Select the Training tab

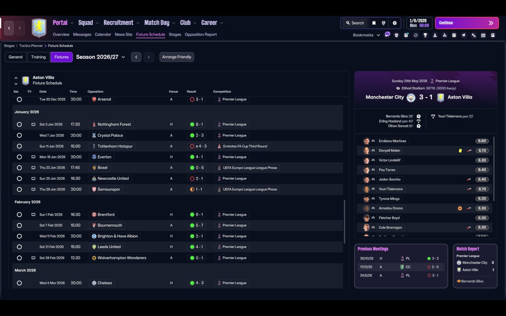tap(38, 57)
